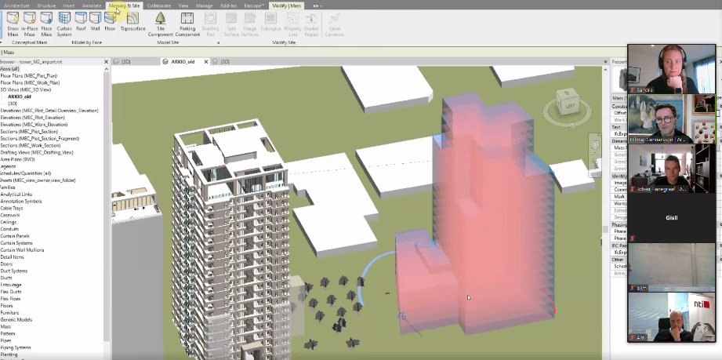
Task: Select the In-Place Mass tool
Action: 30,24
